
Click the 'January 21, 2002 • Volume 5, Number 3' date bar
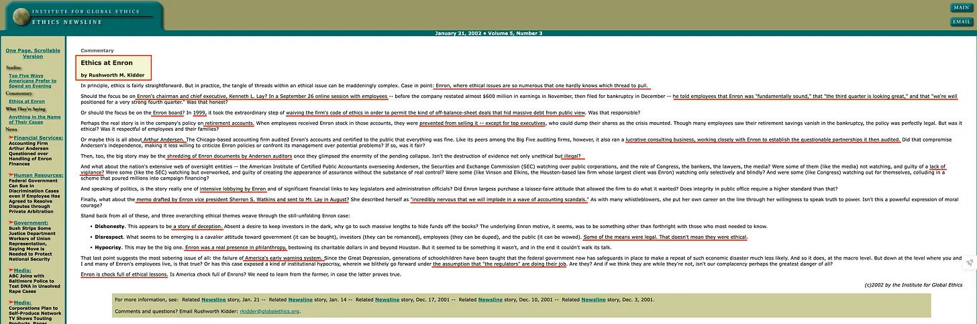(488, 34)
